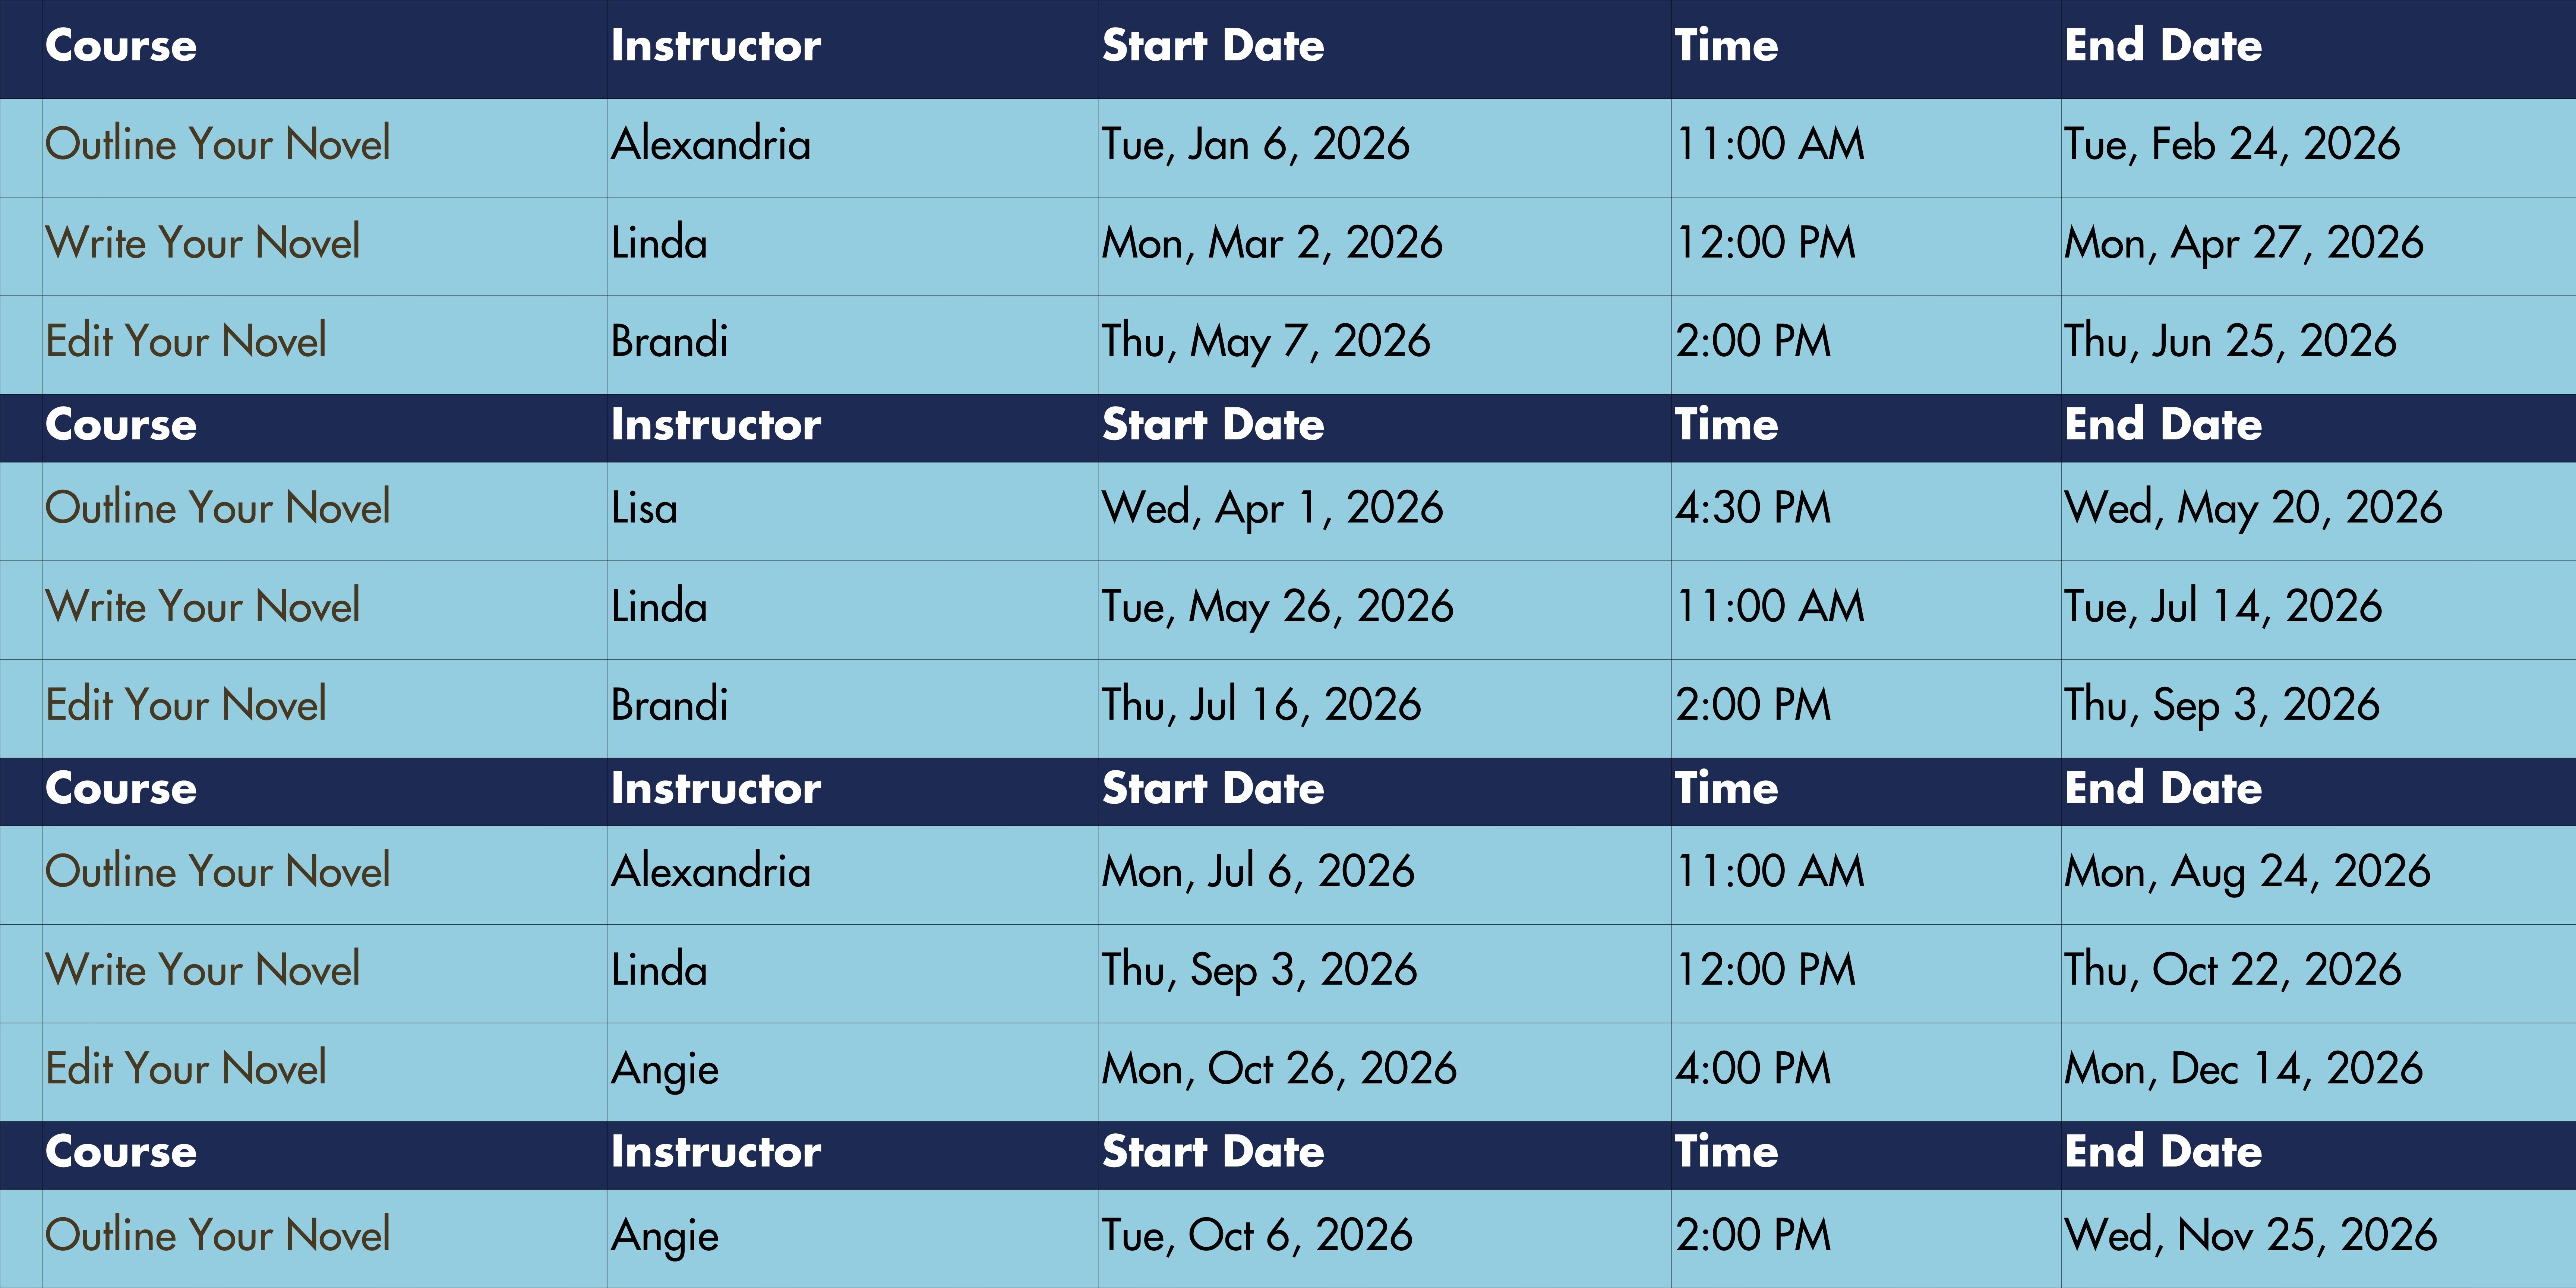Viewport: 2576px width, 1288px height.
Task: Open Write Your Novel course starting May 26
Action: coord(203,606)
